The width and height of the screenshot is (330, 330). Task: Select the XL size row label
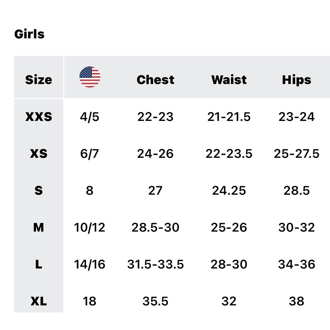click(x=39, y=301)
